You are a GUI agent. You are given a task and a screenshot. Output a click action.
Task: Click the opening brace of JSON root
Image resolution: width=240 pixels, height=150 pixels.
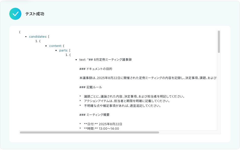pyautogui.click(x=20, y=32)
